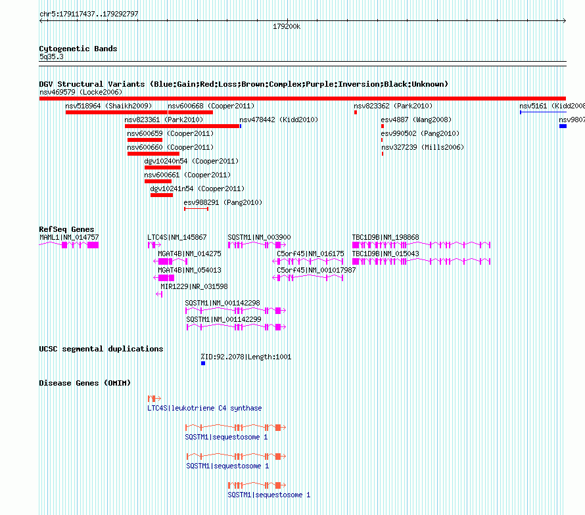
Task: Click the 179200k ruler marker
Action: pyautogui.click(x=287, y=26)
